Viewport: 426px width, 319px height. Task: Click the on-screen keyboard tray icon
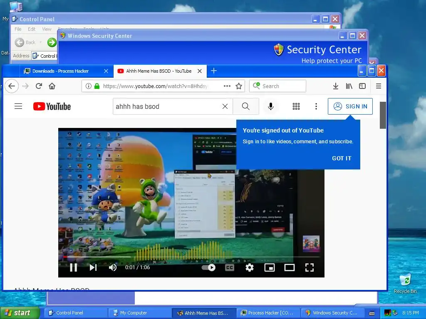click(372, 313)
